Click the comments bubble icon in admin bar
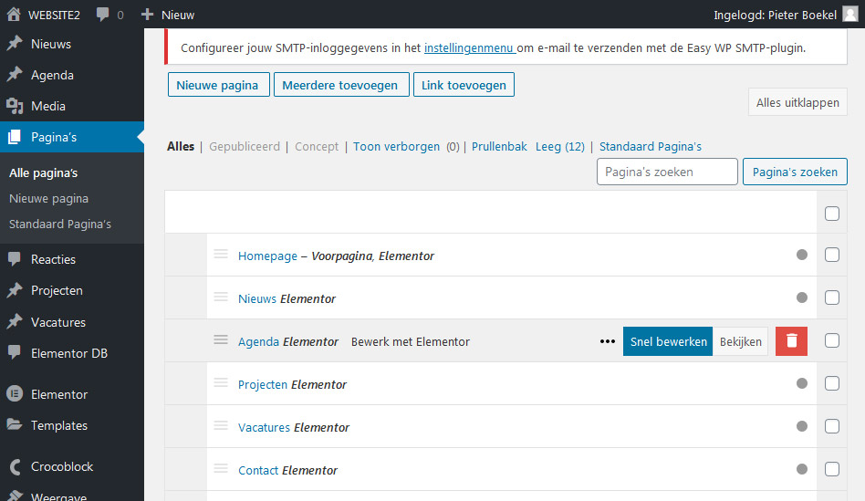 click(103, 15)
